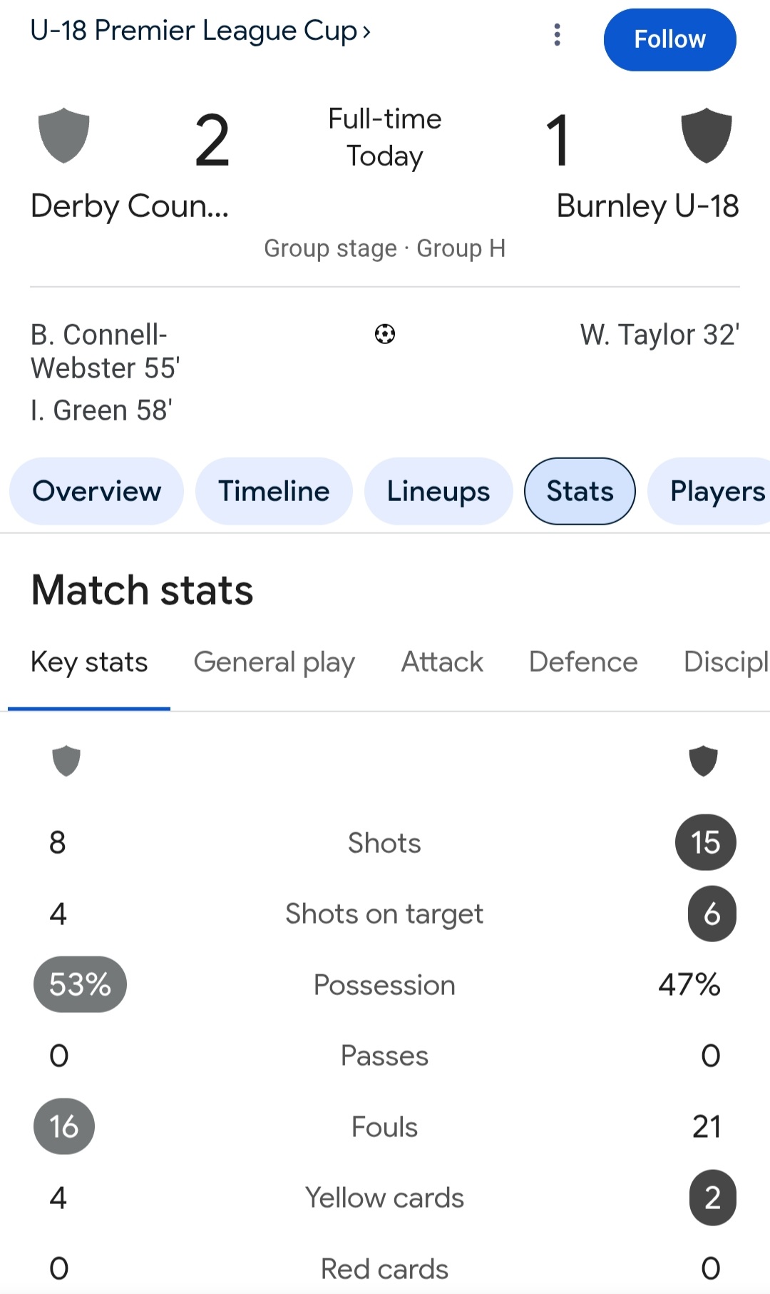Click Burnley's small shield above stats column

click(703, 761)
